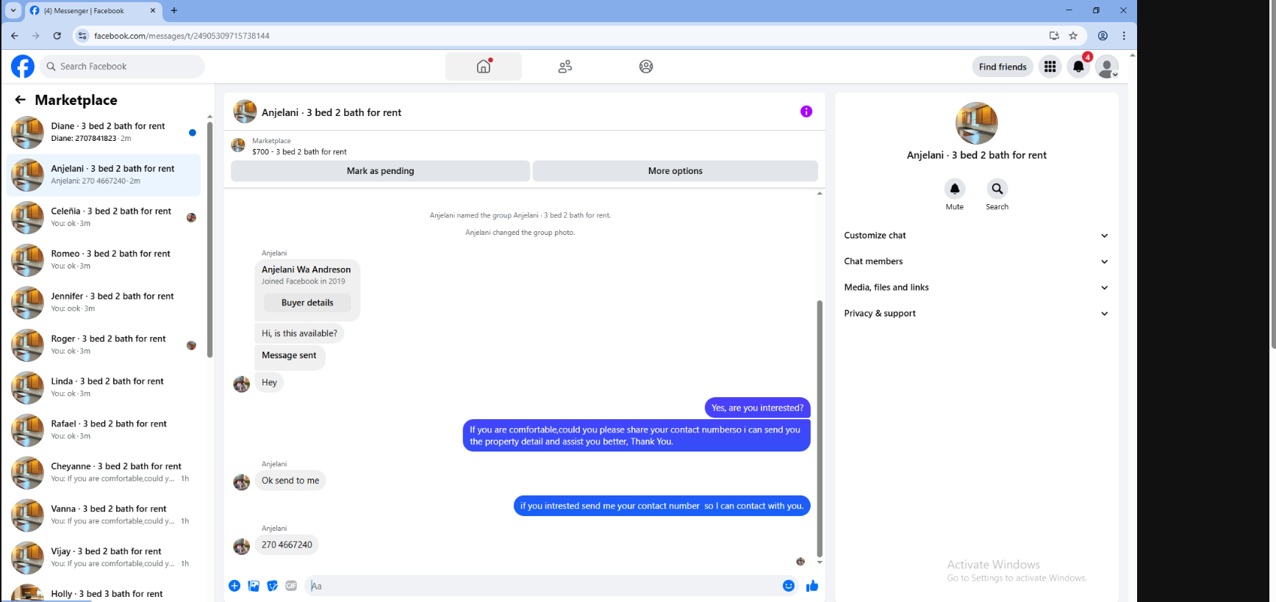Open a new browser tab
1276x602 pixels.
[174, 10]
